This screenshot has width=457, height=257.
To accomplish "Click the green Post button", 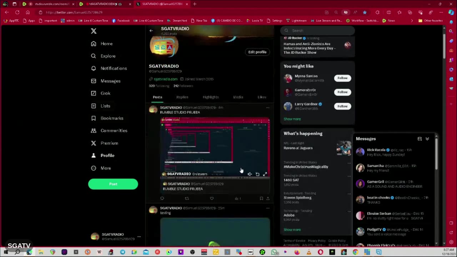I will pos(113,184).
